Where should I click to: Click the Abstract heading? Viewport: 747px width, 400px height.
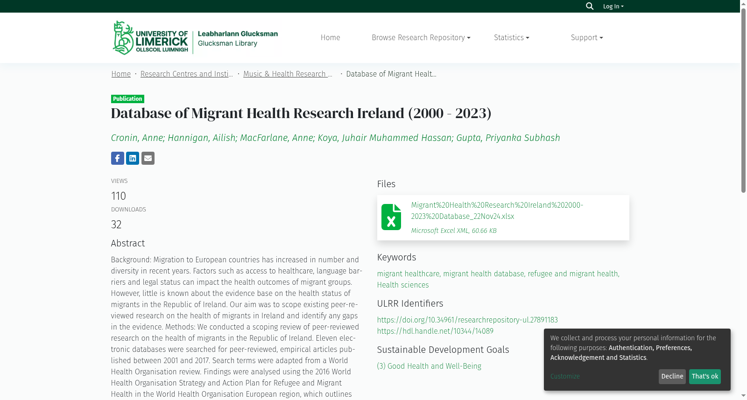point(128,243)
